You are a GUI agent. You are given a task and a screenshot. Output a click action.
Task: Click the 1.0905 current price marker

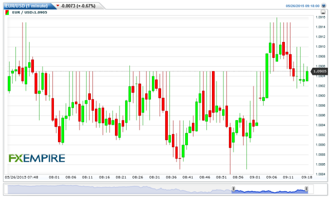coord(320,71)
